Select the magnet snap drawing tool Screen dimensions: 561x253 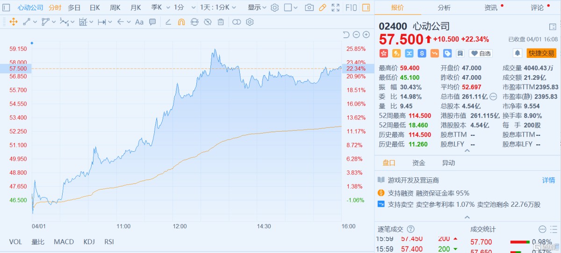181,22
